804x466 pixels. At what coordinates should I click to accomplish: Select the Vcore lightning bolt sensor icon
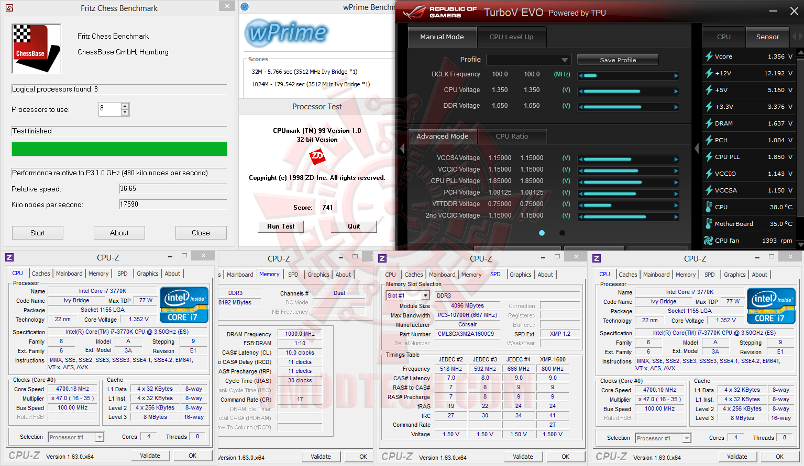(x=709, y=56)
